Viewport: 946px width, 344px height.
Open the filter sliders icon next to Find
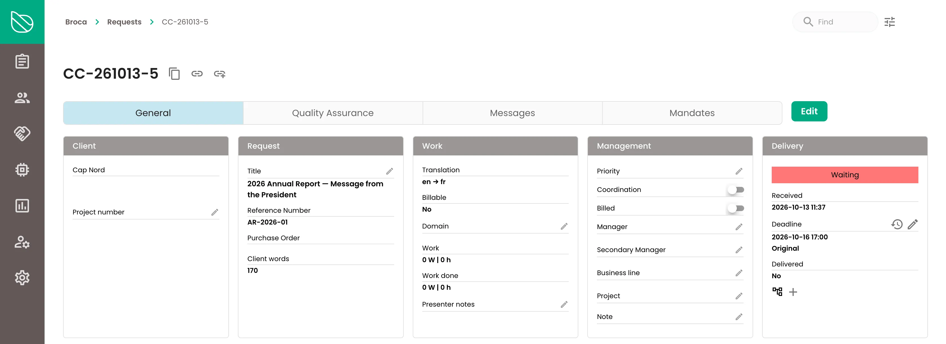pyautogui.click(x=889, y=22)
